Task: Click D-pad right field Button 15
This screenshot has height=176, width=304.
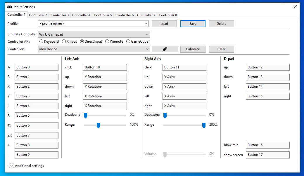Action: click(x=268, y=96)
